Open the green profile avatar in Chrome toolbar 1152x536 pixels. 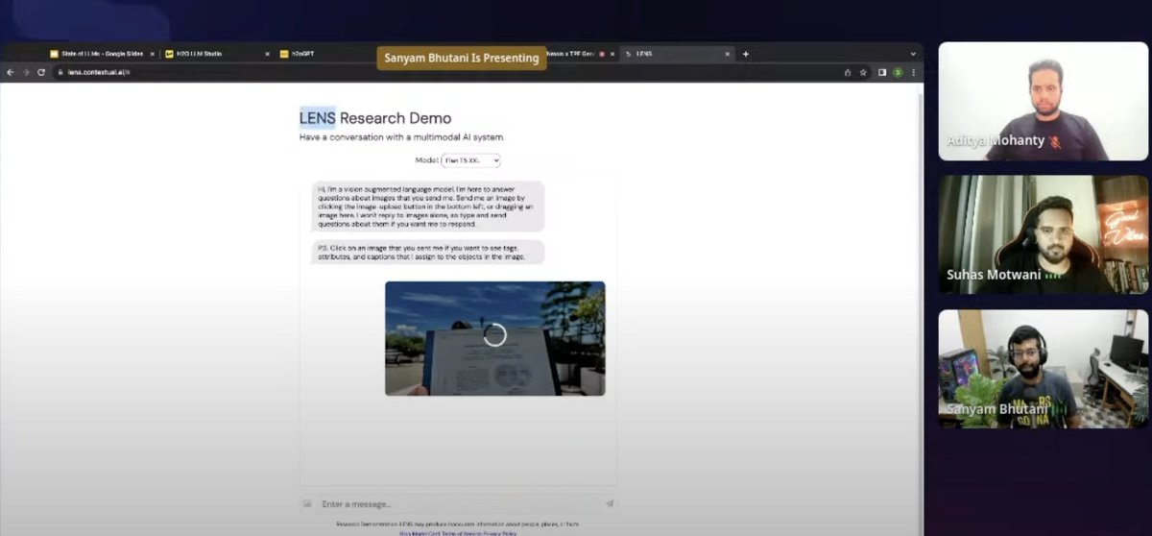tap(898, 72)
